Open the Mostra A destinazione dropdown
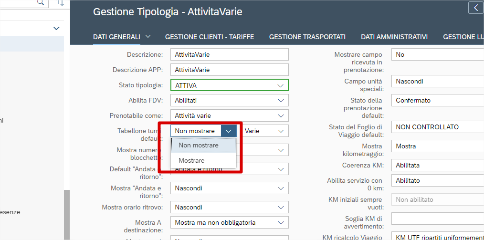The height and width of the screenshot is (240, 484). click(x=280, y=223)
